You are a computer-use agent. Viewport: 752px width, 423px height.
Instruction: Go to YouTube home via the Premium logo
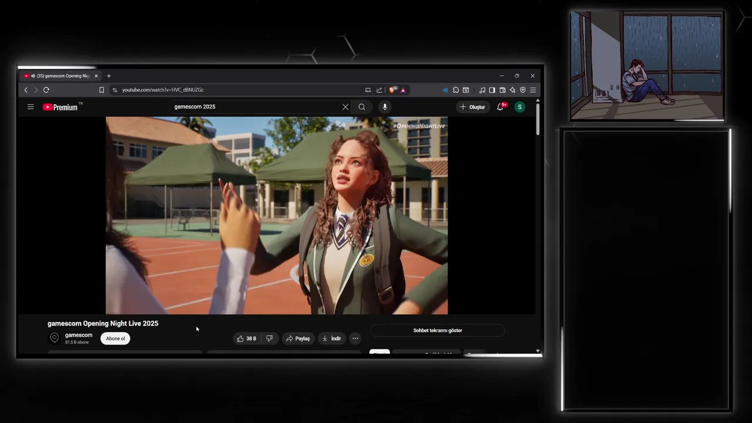pyautogui.click(x=61, y=107)
